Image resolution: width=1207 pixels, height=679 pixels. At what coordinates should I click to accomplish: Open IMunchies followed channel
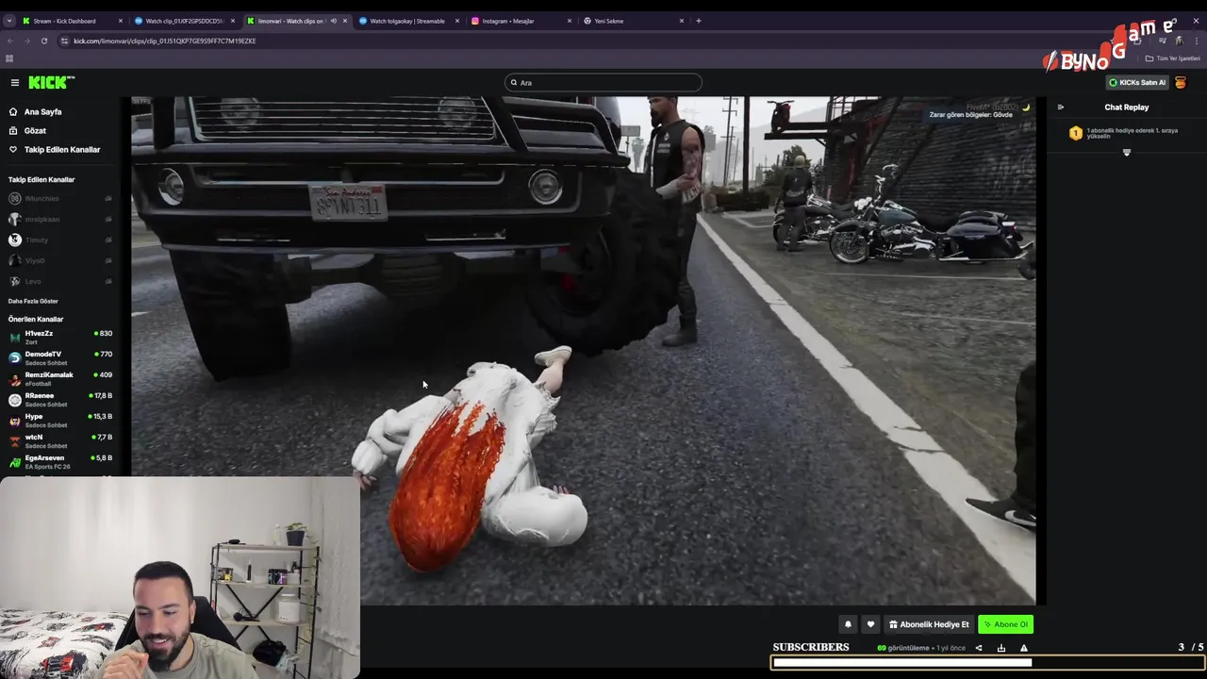tap(58, 199)
